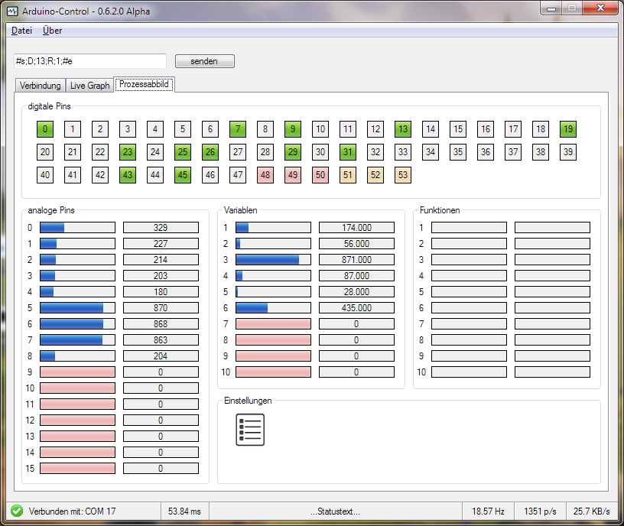Toggle digital pin 31
Image resolution: width=624 pixels, height=526 pixels.
click(x=348, y=152)
